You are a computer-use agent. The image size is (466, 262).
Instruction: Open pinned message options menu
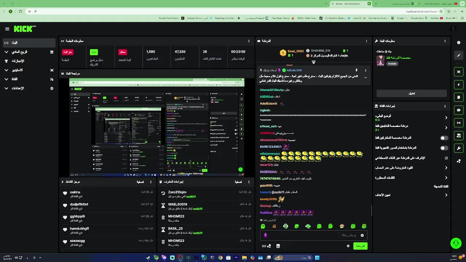pyautogui.click(x=366, y=70)
